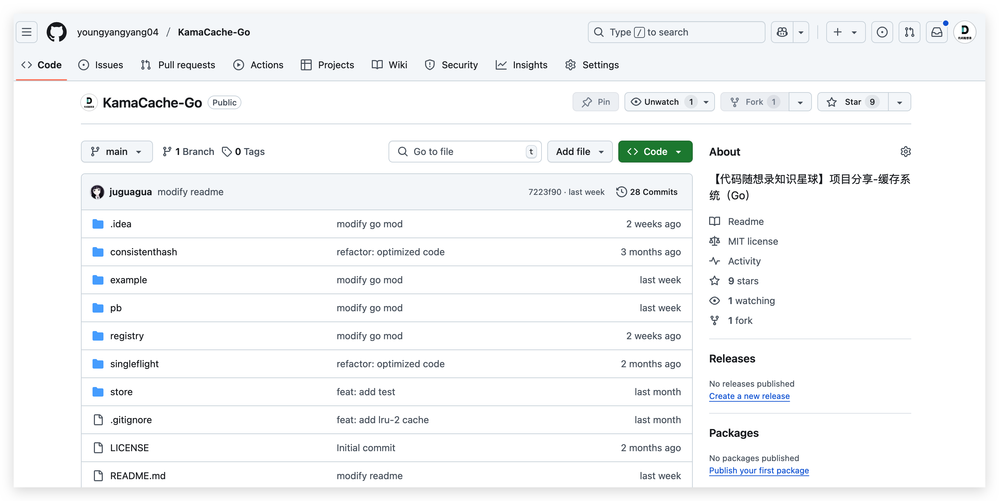Open the notifications inbox icon
The height and width of the screenshot is (501, 999).
click(937, 32)
